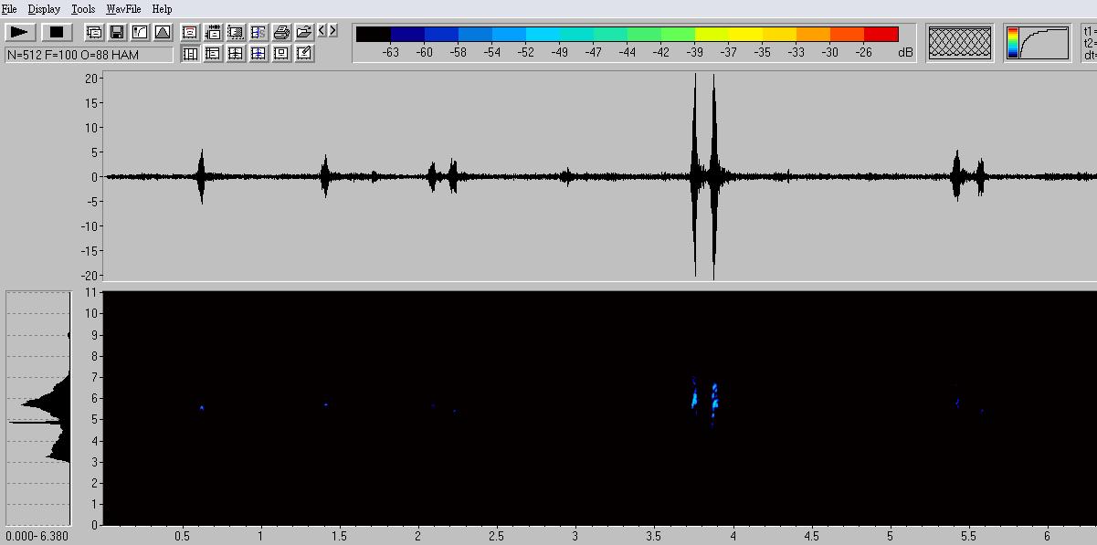The image size is (1097, 545).
Task: Click the pencil edit icon in second row
Action: tap(303, 54)
